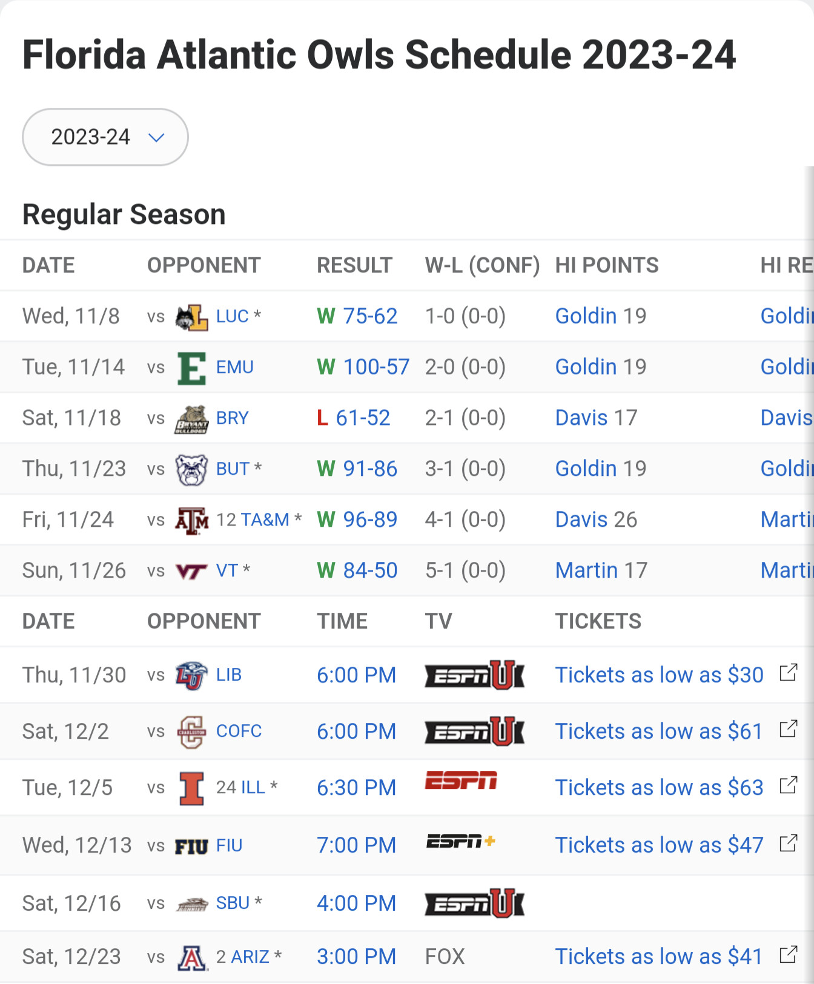Click the Liberty Flames LU logo

coord(191,675)
